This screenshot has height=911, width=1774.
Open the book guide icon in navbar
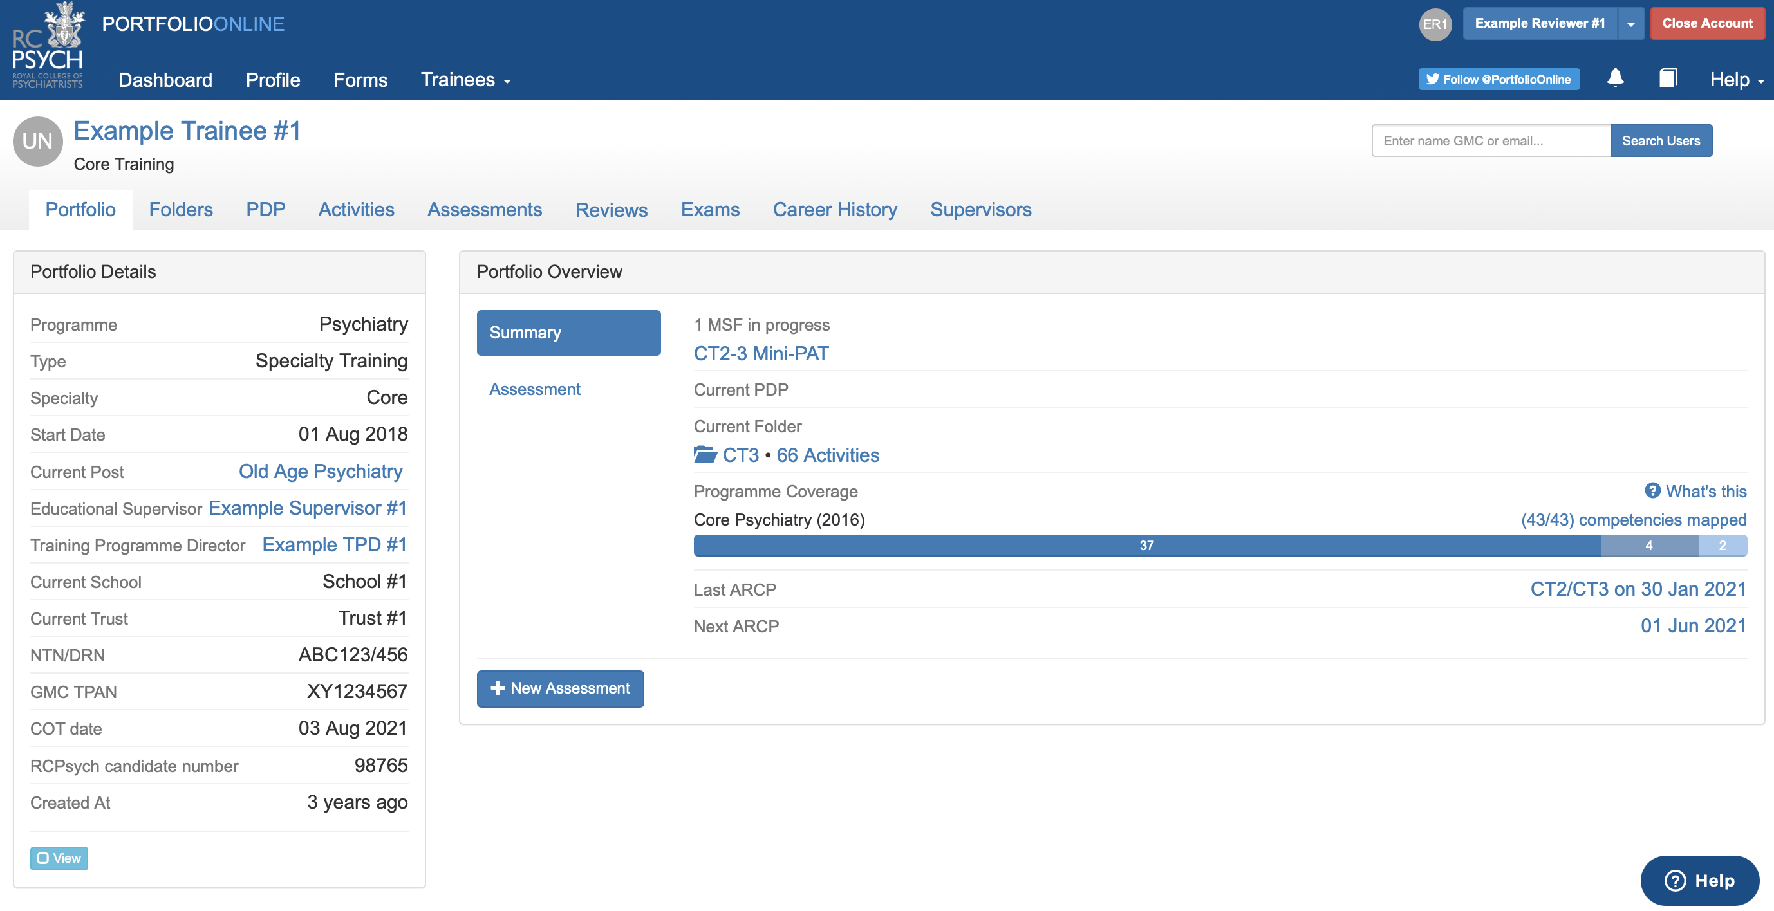[x=1667, y=78]
